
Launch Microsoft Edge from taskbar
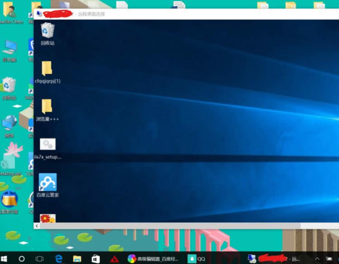click(x=58, y=259)
